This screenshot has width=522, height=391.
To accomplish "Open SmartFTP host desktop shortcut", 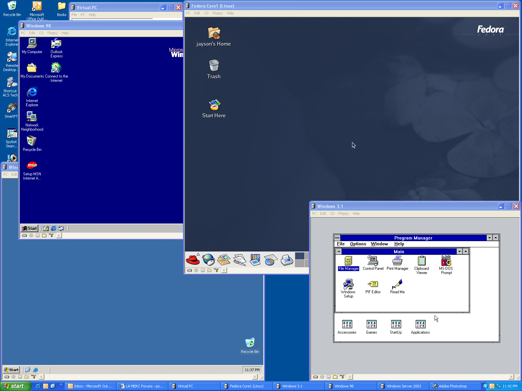I will [x=11, y=111].
